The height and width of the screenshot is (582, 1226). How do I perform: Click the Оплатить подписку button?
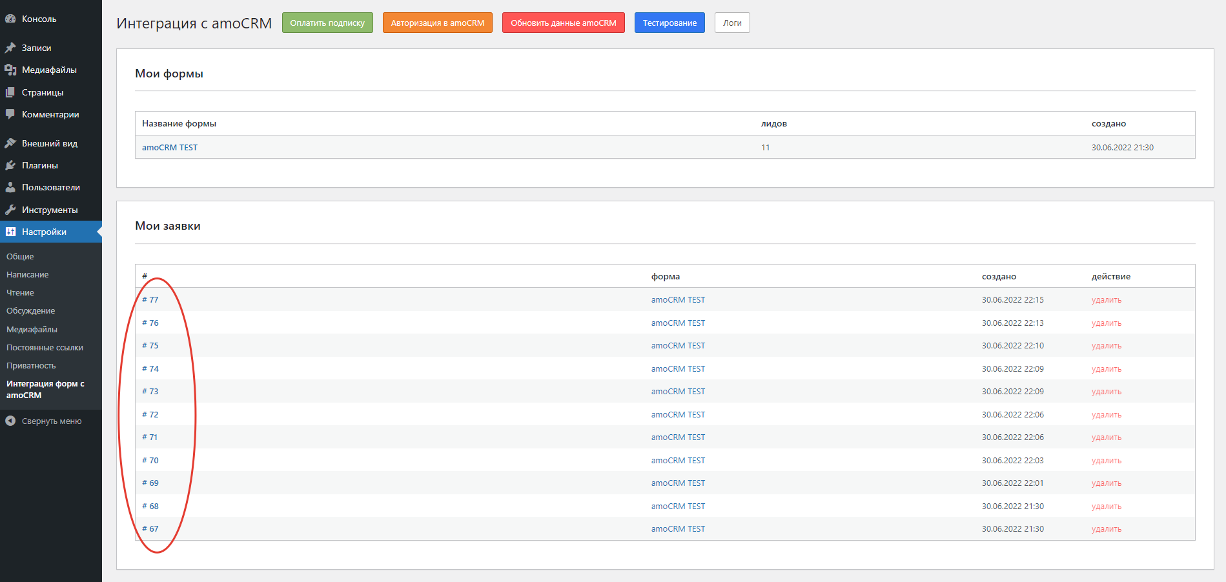(x=327, y=22)
